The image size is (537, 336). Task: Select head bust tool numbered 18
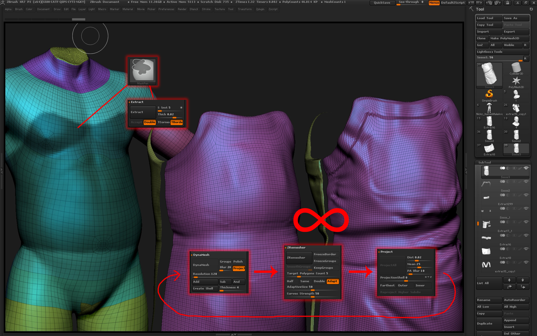tap(516, 123)
